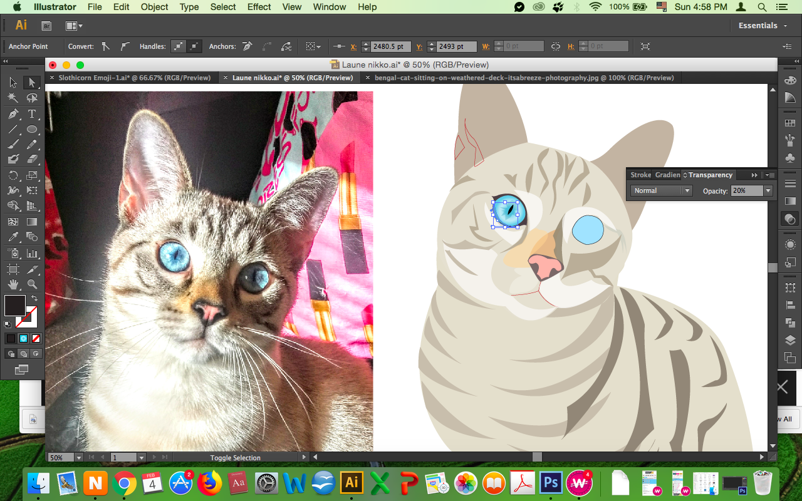Open Adobe Bridge with Br button
This screenshot has height=501, width=802.
pos(46,26)
